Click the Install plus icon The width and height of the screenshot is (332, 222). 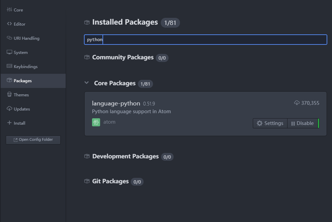click(9, 123)
